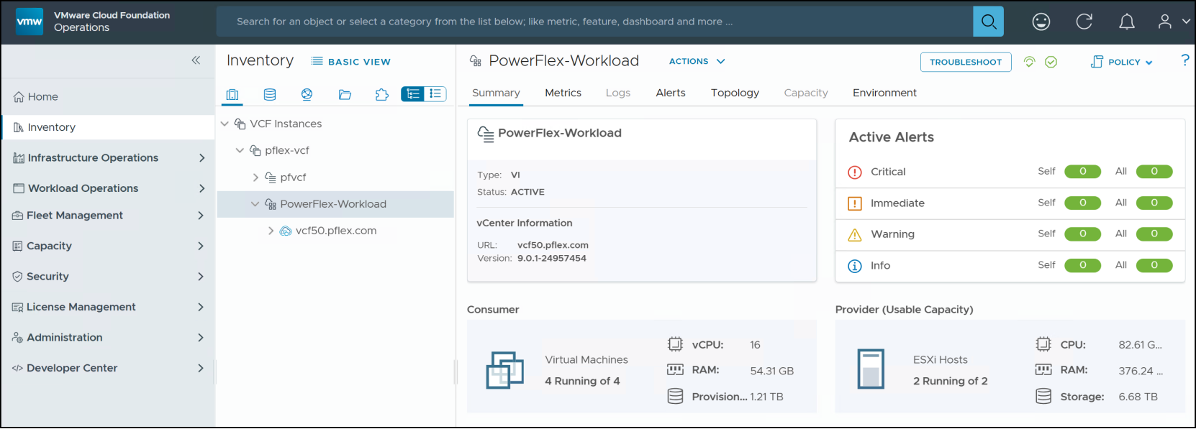The width and height of the screenshot is (1196, 429).
Task: Expand the pfvcf tree node
Action: 255,177
